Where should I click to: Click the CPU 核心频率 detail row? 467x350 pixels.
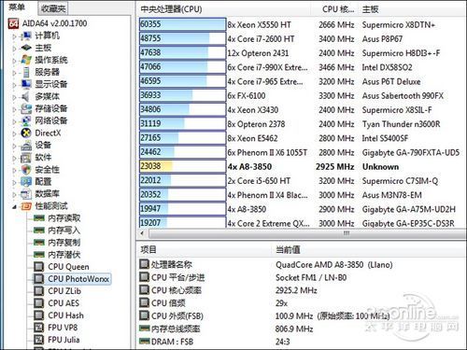point(302,290)
